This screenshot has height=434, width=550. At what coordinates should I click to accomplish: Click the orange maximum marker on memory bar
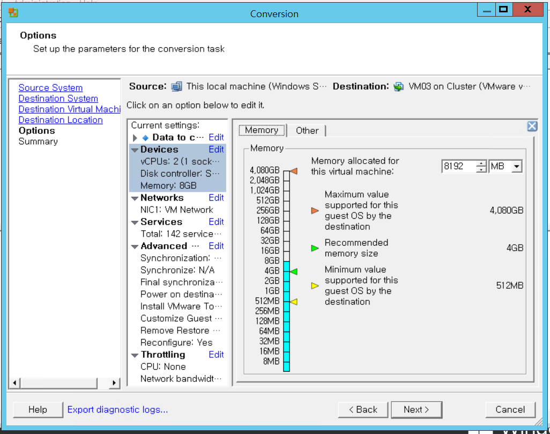(294, 171)
